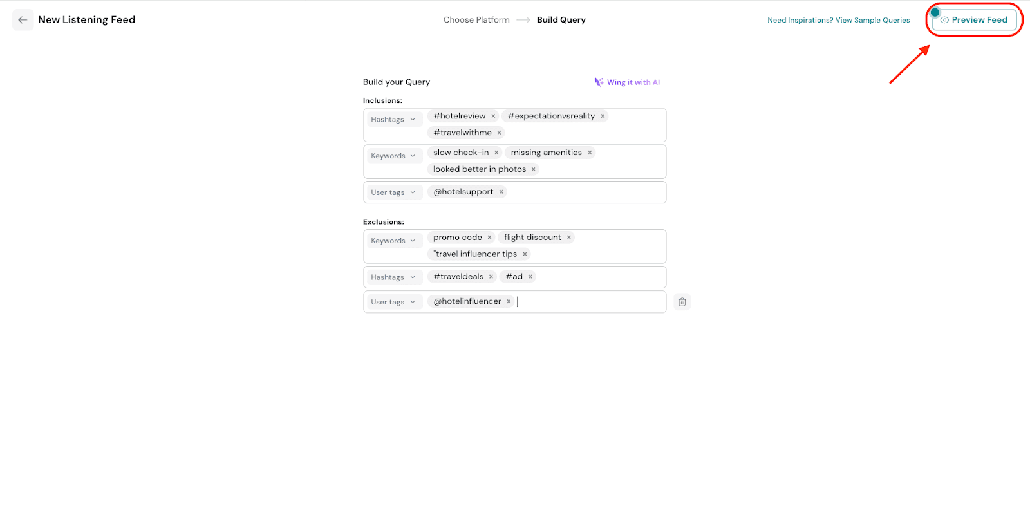Screen dimensions: 1030x515
Task: Remove the #expectationvsreality chip
Action: point(603,117)
